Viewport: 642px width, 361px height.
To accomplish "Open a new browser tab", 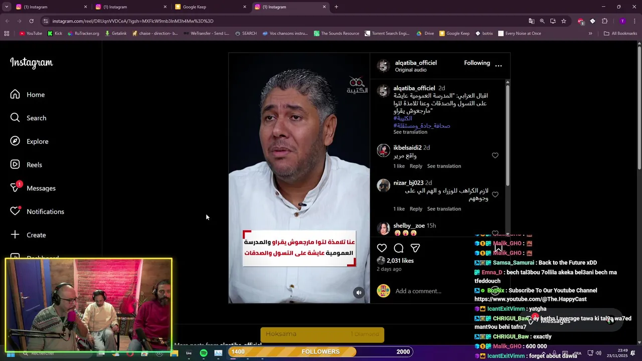I will pyautogui.click(x=336, y=7).
